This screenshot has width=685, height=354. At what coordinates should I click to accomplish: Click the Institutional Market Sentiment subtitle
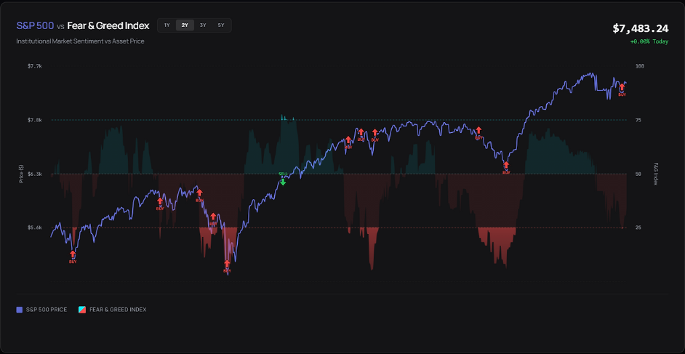81,41
